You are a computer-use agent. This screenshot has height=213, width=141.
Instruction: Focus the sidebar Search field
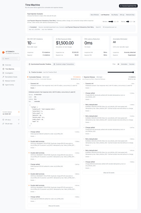coord(11,59)
